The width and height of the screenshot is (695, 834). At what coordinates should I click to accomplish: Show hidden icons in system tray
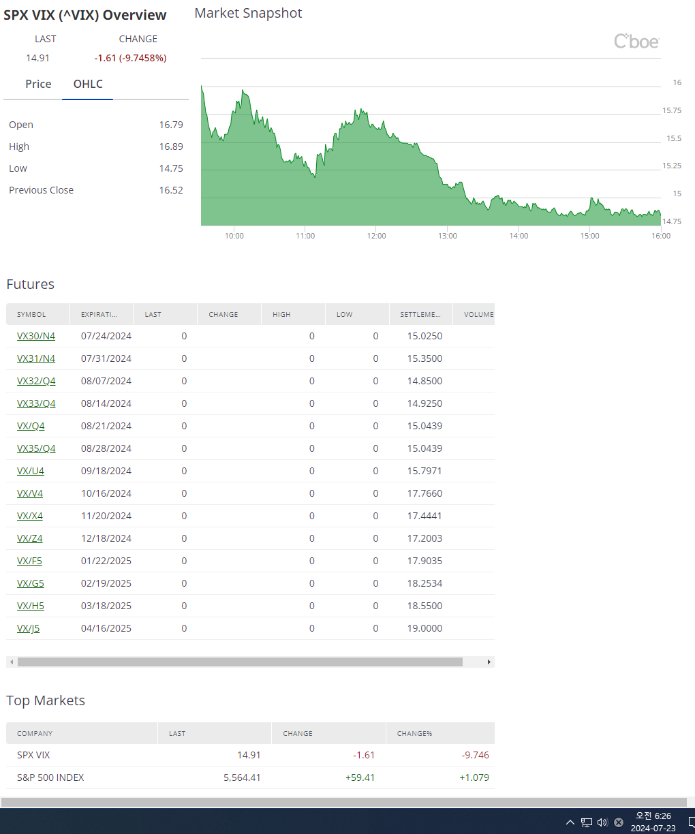point(570,822)
